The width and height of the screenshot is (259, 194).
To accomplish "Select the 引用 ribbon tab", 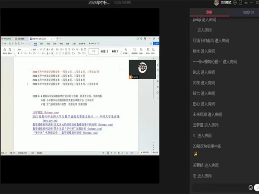I will click(x=55, y=44).
